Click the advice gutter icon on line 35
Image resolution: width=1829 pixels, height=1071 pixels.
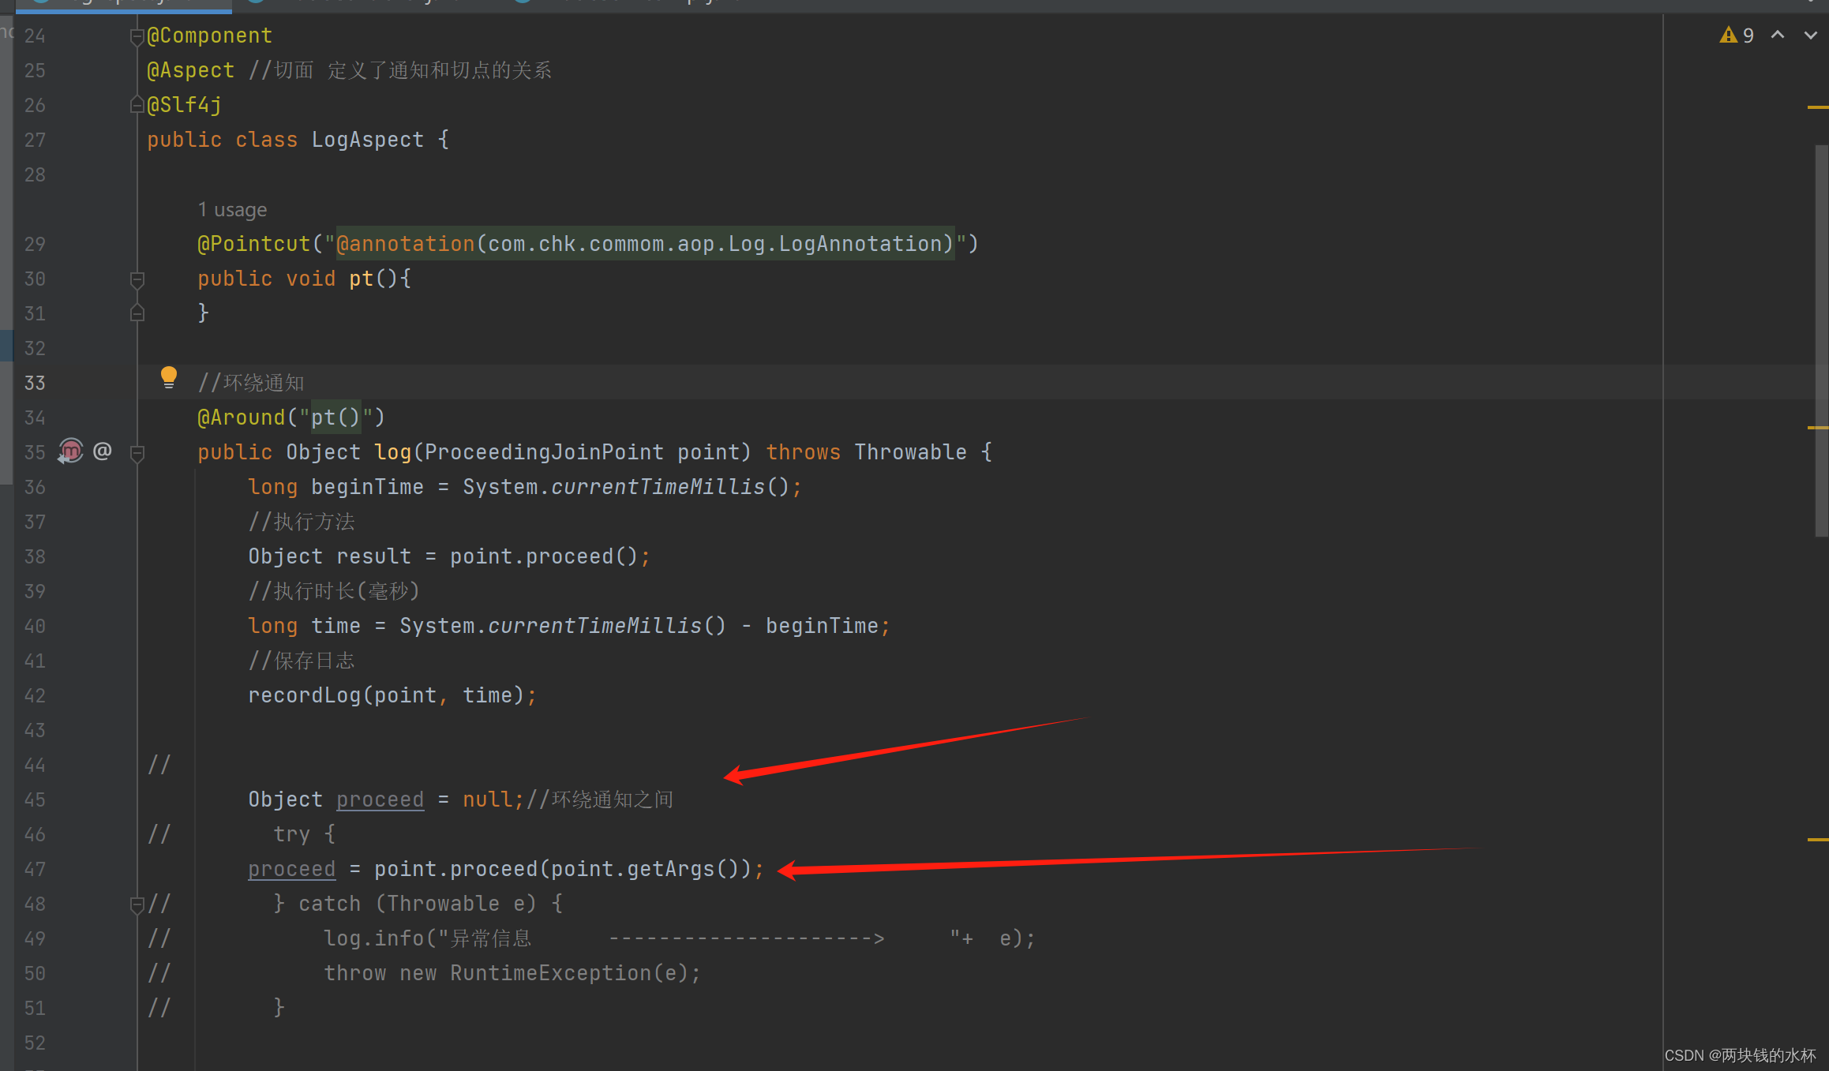point(70,451)
